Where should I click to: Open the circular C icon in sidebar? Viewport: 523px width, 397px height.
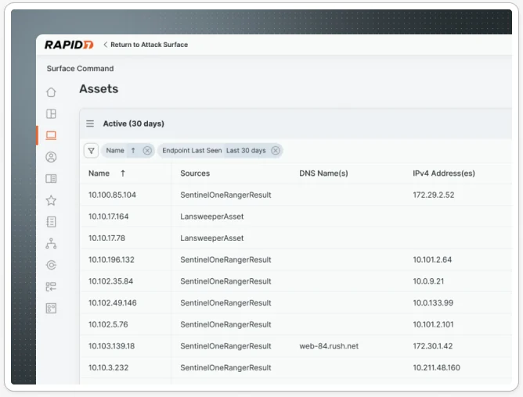(51, 265)
